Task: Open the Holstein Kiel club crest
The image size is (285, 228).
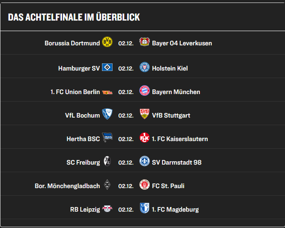Action: (144, 67)
